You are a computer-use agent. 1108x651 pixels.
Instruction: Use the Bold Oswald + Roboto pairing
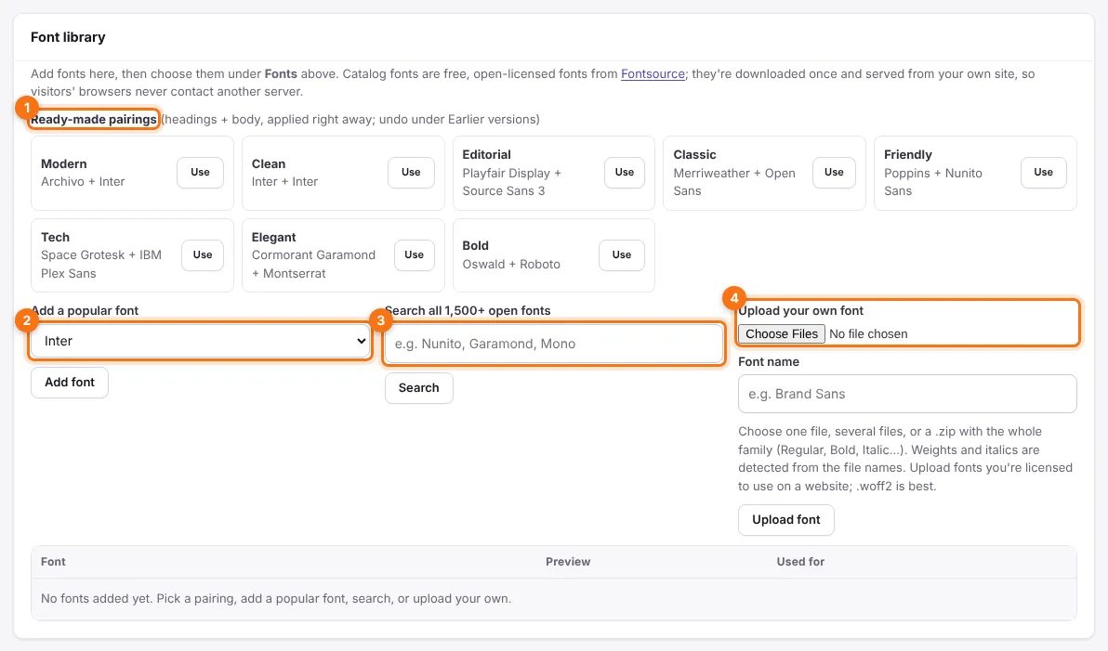621,254
